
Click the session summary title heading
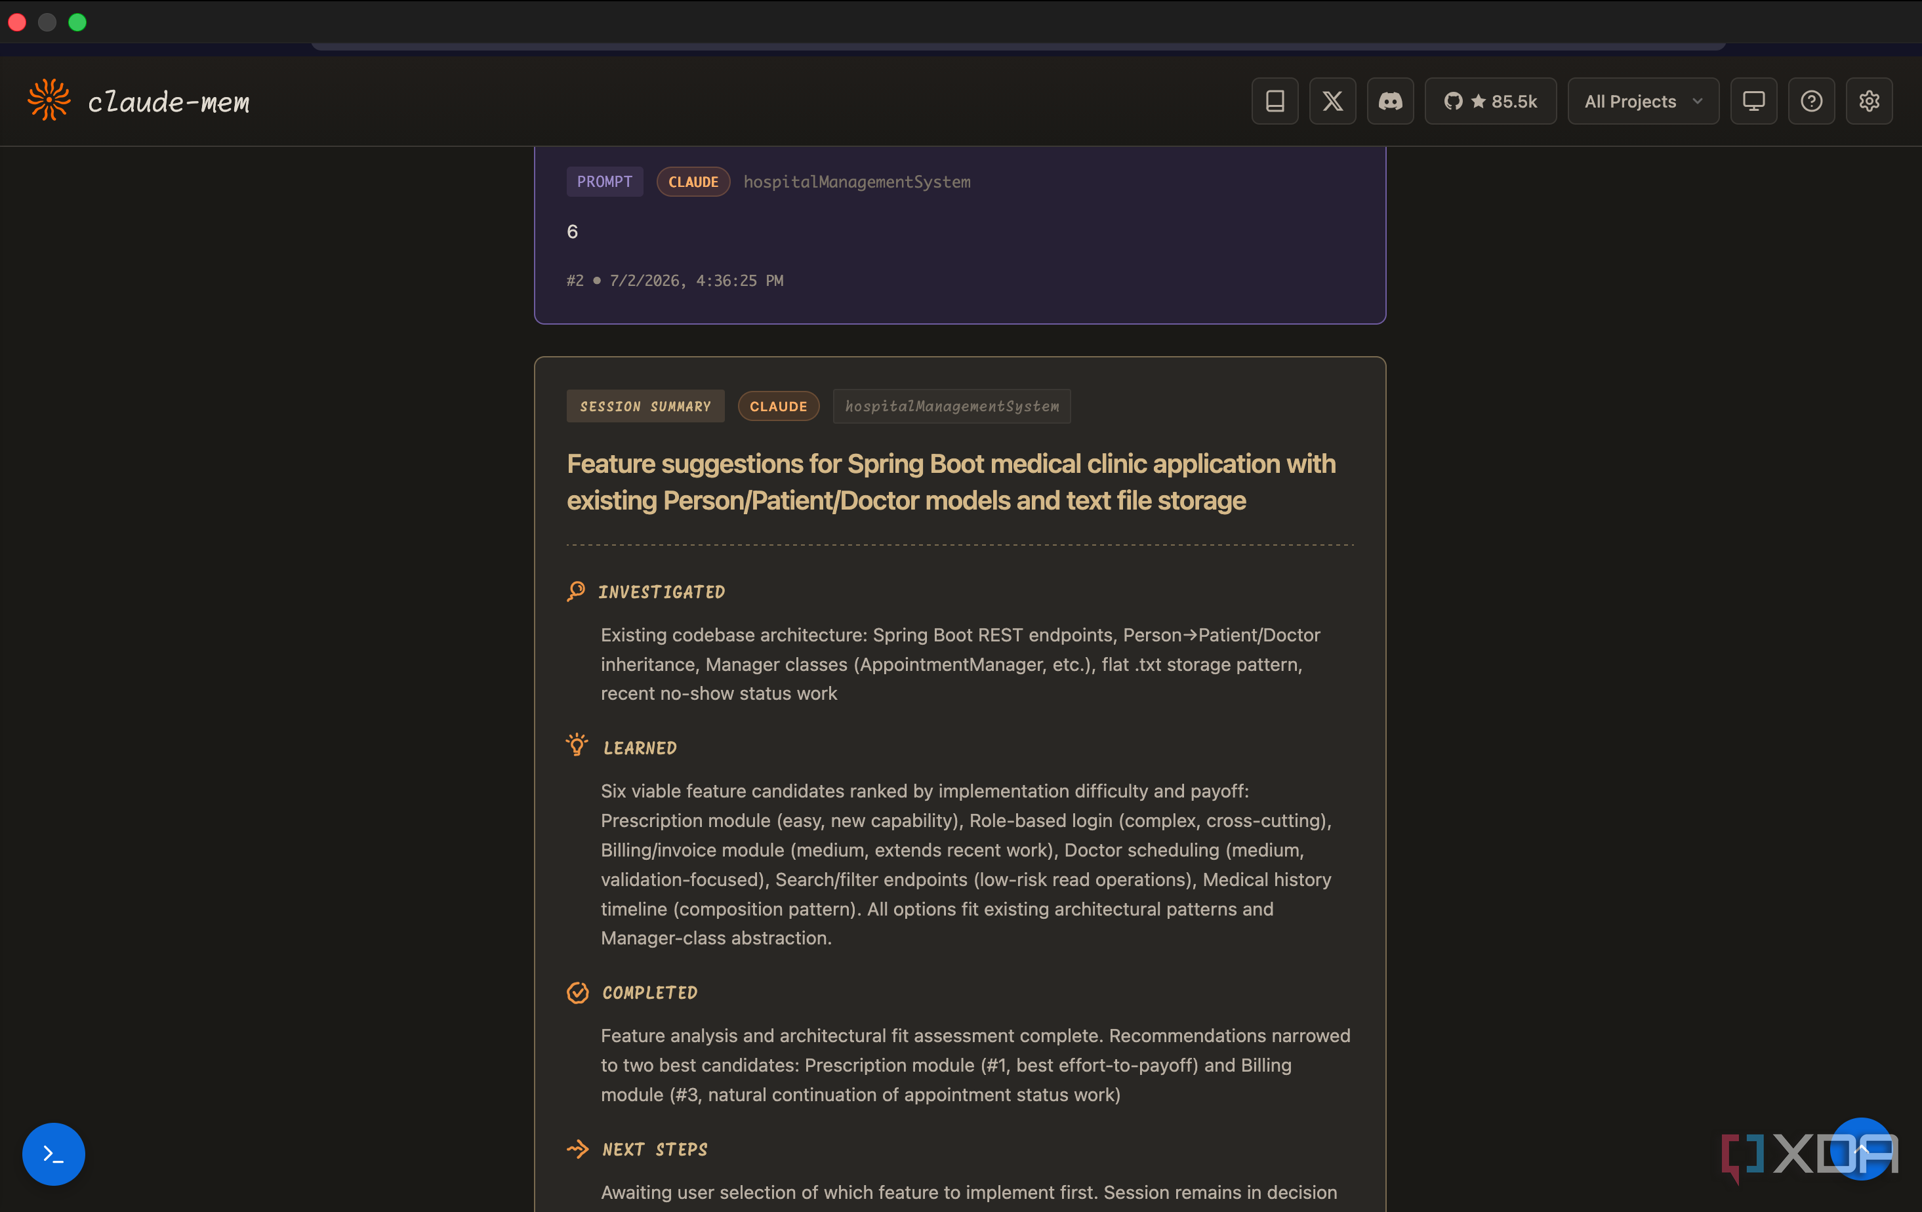click(951, 482)
